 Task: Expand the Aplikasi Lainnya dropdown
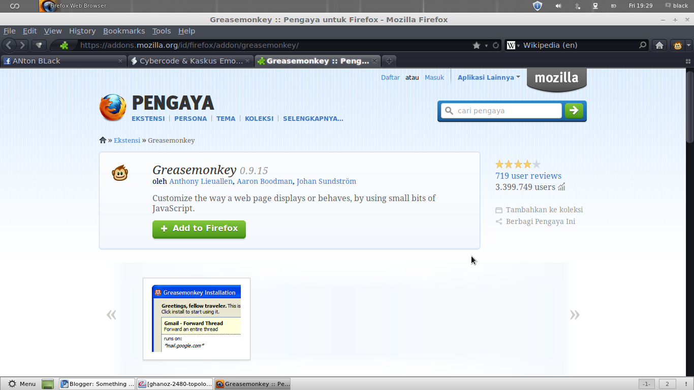tap(489, 78)
